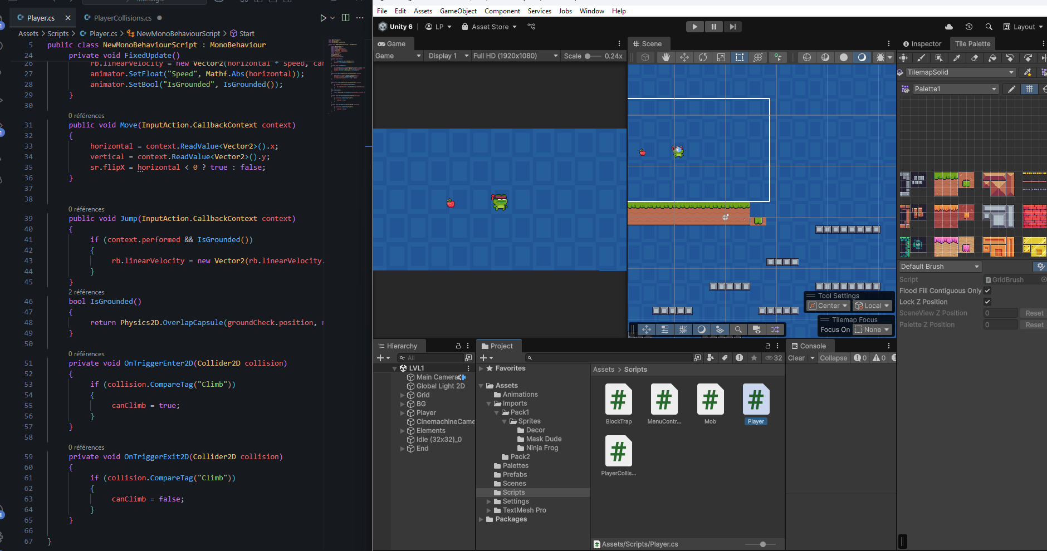Open the Asset Store button

click(490, 27)
